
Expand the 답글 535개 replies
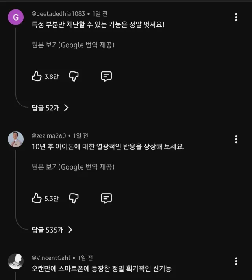(52, 230)
